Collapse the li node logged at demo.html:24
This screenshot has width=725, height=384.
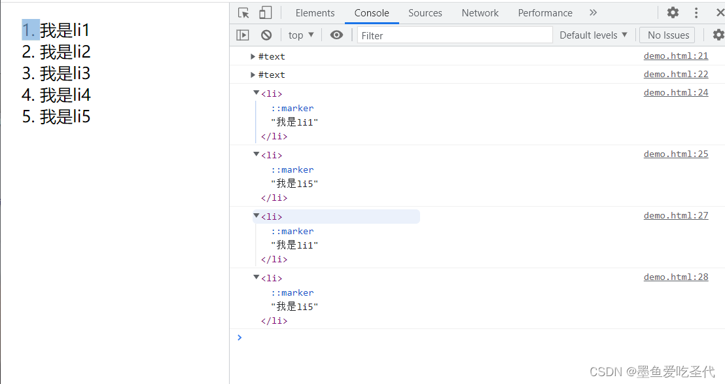[x=256, y=93]
